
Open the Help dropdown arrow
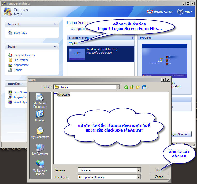(192, 12)
